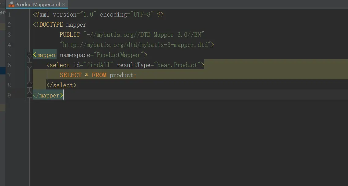Click the fold end marker at line 8
The width and height of the screenshot is (348, 186).
[29, 85]
